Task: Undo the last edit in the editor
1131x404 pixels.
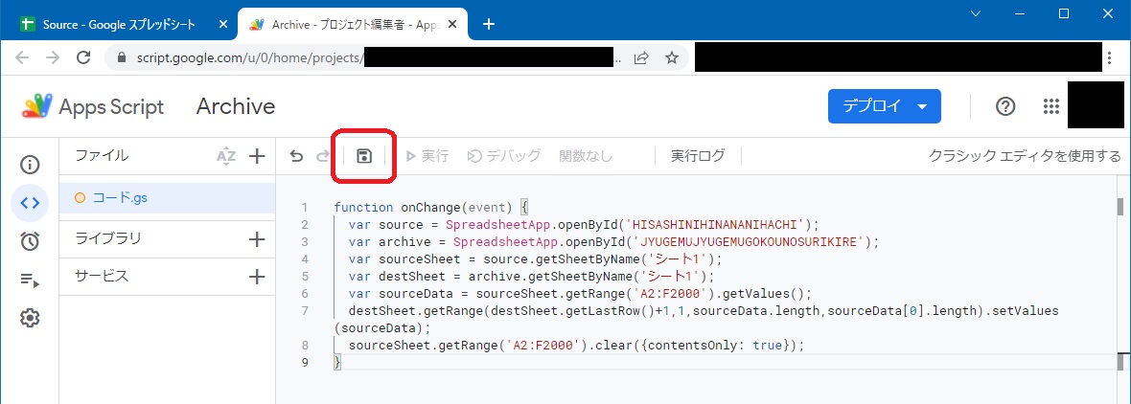Action: [x=296, y=155]
